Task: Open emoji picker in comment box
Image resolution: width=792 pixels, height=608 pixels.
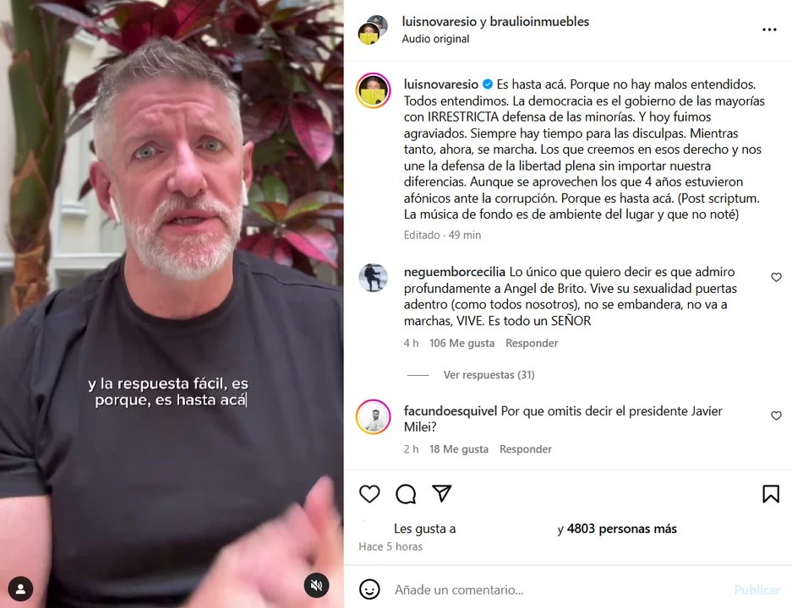Action: (369, 589)
